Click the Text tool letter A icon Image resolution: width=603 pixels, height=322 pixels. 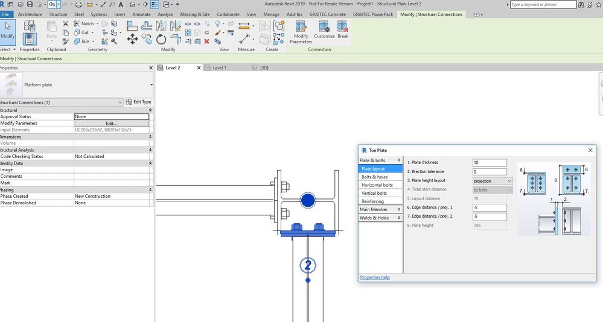coord(121,5)
